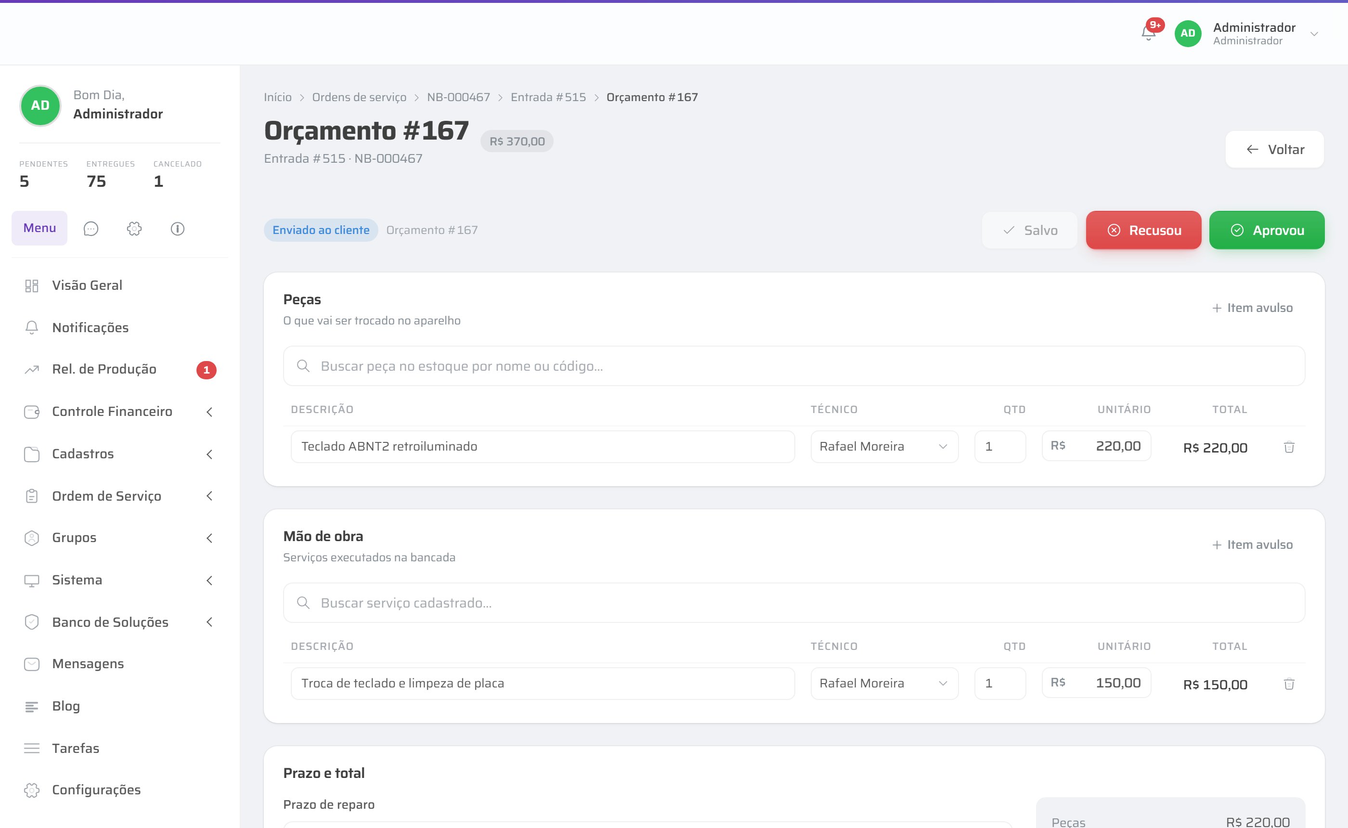Click the magnifier icon in parts search
This screenshot has height=828, width=1348.
(303, 366)
